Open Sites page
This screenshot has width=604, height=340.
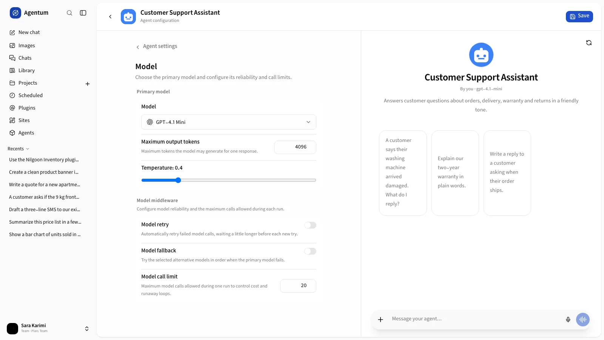48,120
